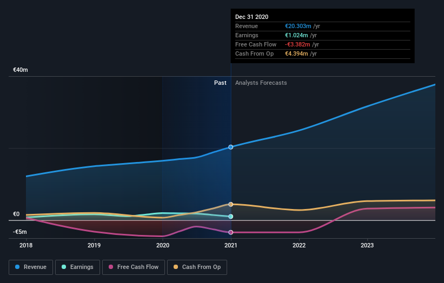Click the -€3.382m free cash flow value

coord(297,44)
